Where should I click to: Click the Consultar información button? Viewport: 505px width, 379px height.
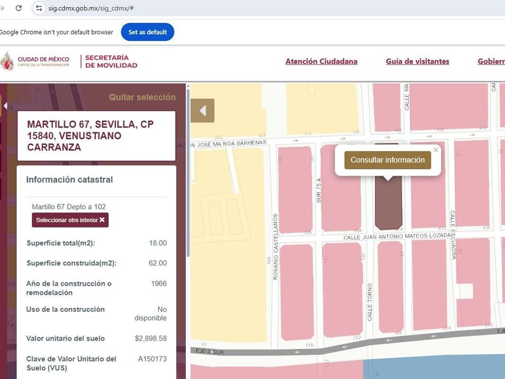(x=387, y=160)
